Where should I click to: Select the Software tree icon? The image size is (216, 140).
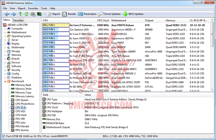coord(9,66)
